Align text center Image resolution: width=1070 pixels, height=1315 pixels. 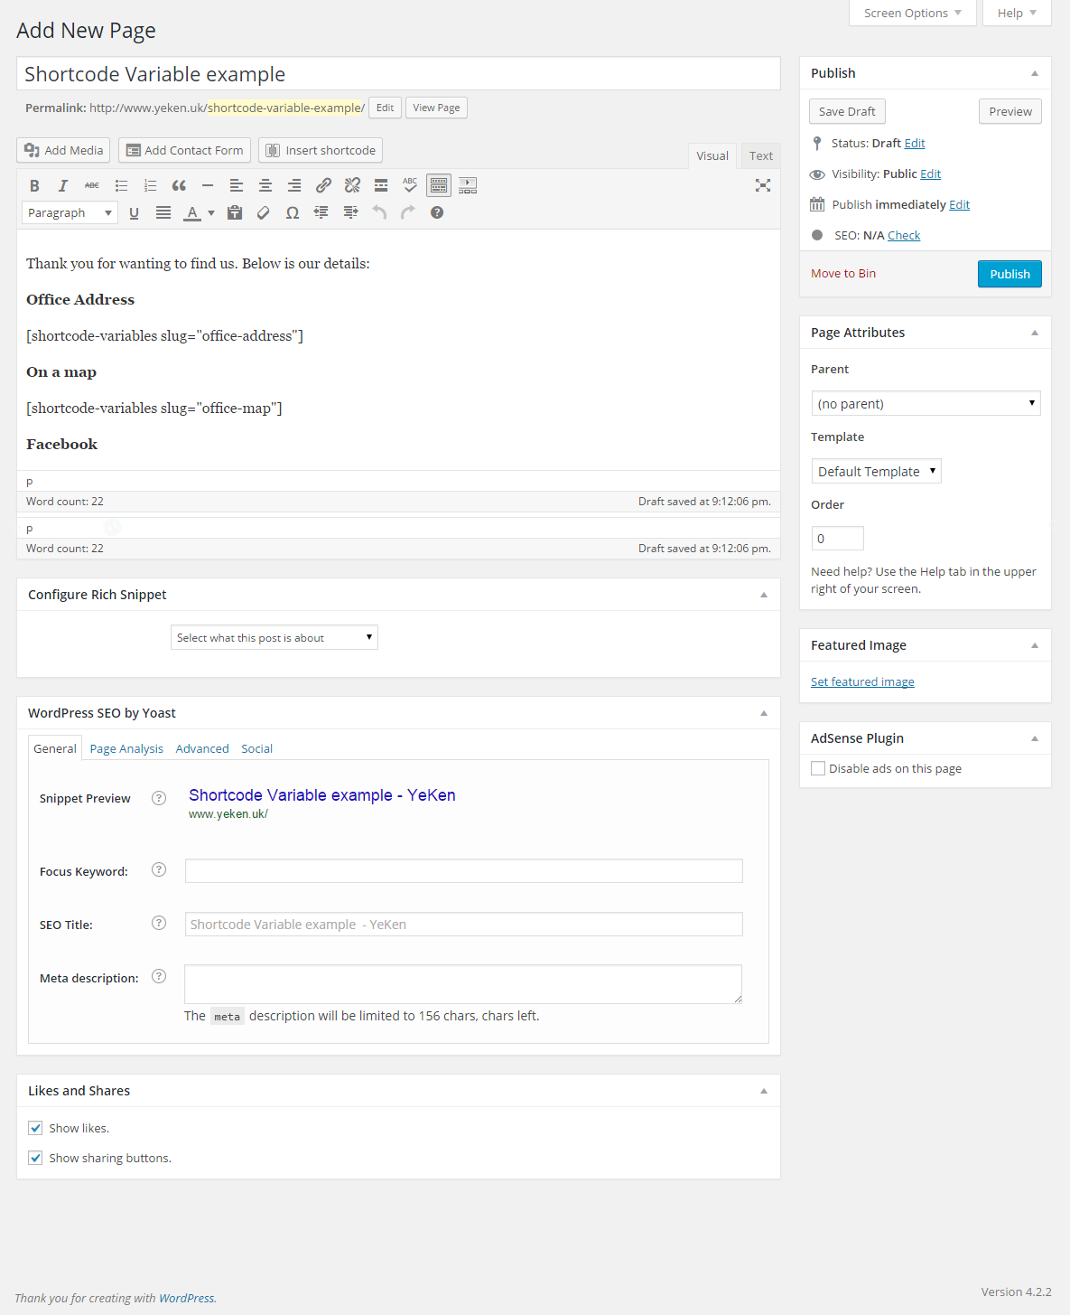(265, 185)
